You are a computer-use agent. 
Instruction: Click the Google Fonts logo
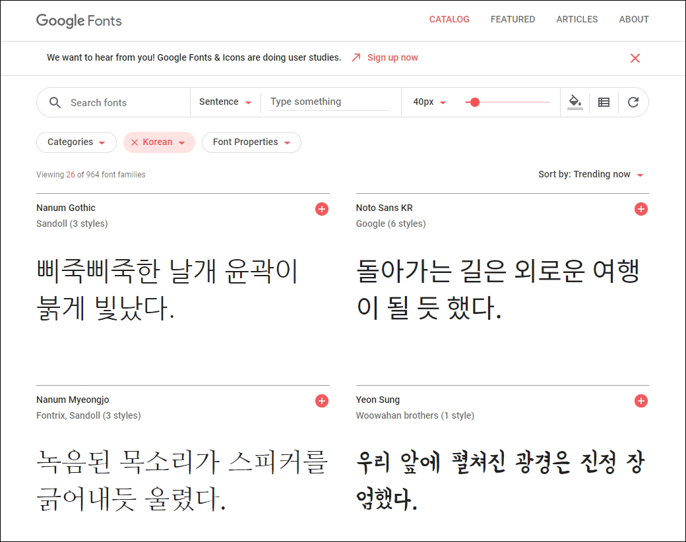(78, 20)
